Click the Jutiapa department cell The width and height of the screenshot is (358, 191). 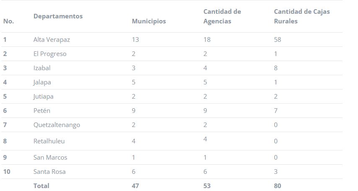click(x=43, y=97)
